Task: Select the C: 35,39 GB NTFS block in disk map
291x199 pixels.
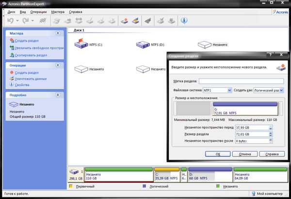Action: [x=167, y=174]
